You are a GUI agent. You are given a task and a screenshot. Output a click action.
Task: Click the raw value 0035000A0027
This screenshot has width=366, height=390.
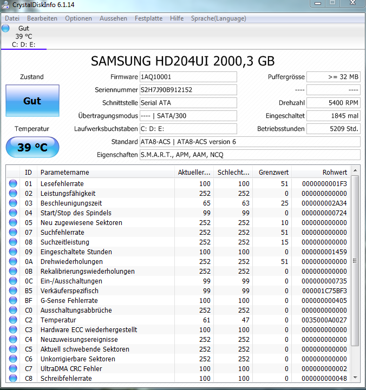coord(324,320)
